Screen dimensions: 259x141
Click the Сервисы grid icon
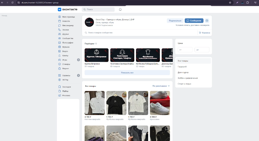pos(59,75)
